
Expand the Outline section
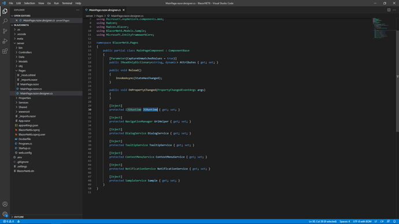click(x=12, y=217)
